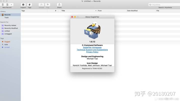This screenshot has height=101, width=180.
Task: Sort by the File column header
Action: [168, 11]
